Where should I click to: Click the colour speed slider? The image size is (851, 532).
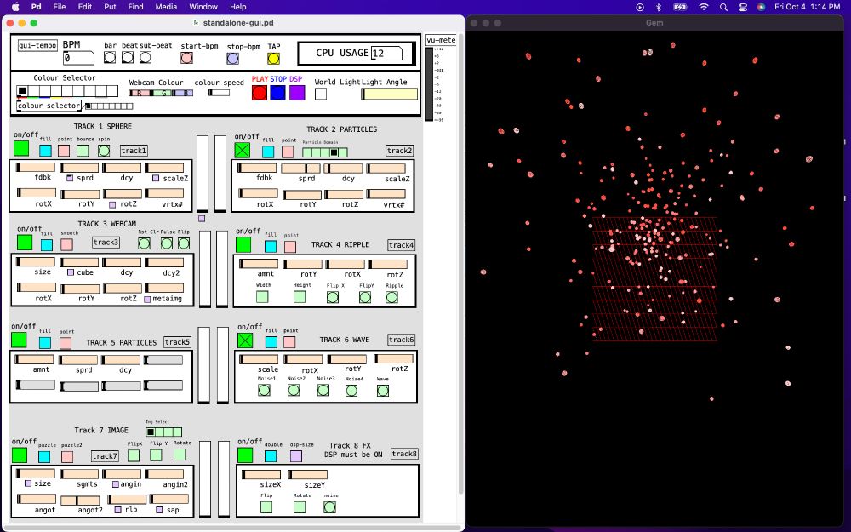click(x=220, y=92)
